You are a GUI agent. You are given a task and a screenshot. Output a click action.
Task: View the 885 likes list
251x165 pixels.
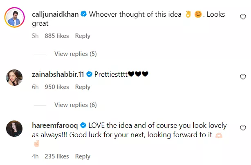57,36
